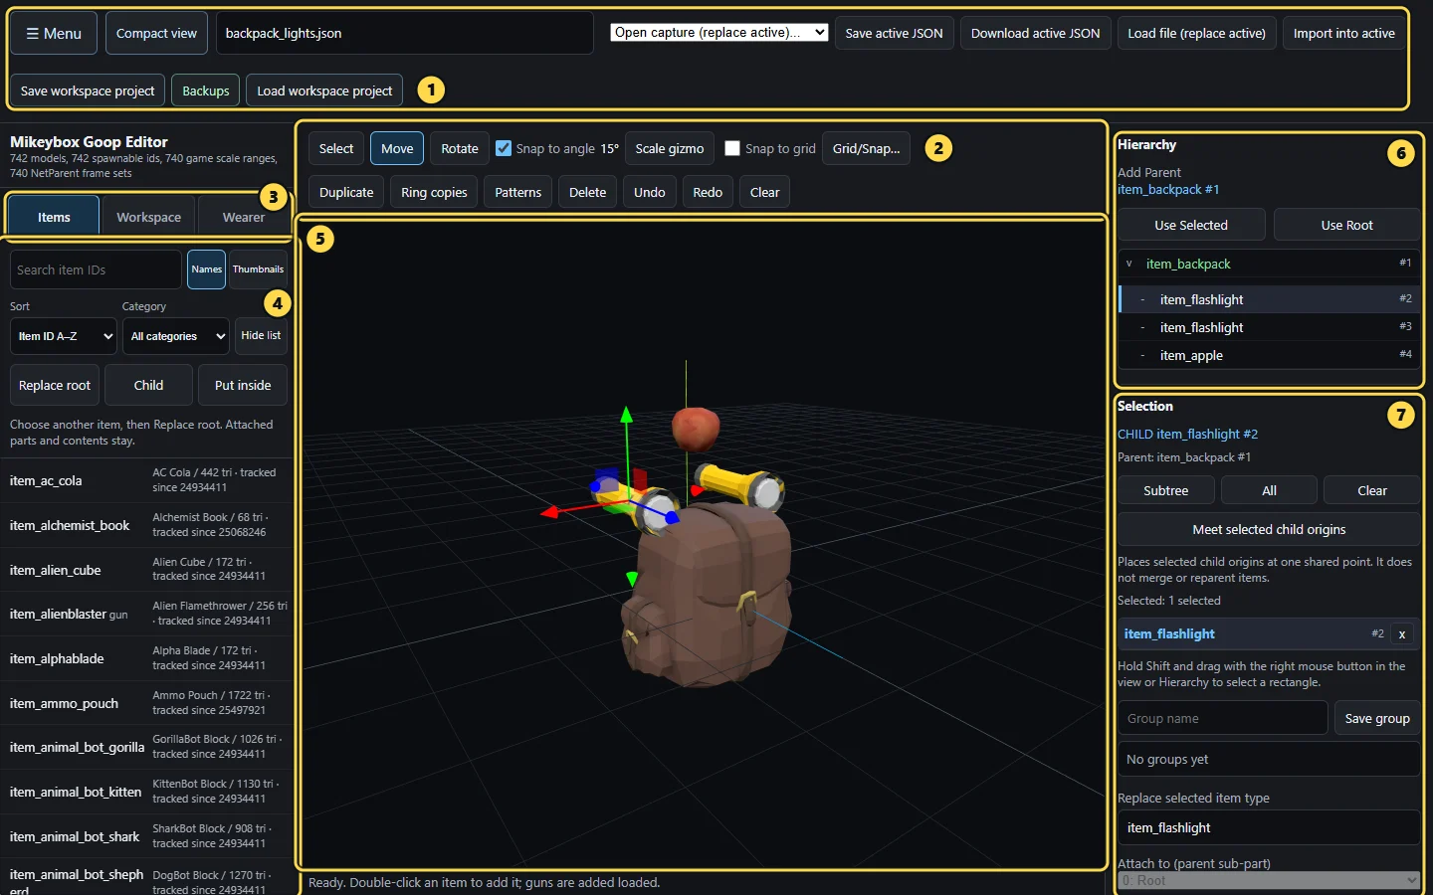The width and height of the screenshot is (1433, 895).
Task: Select item_apple #4 in Hierarchy
Action: point(1270,355)
